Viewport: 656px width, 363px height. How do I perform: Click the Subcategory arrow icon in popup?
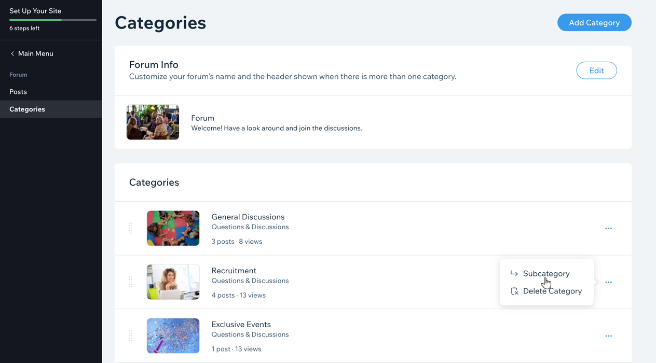click(x=514, y=273)
